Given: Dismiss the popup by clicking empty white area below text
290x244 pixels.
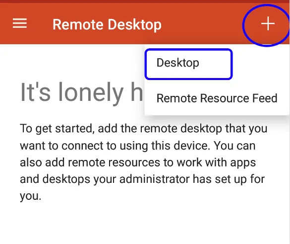Looking at the screenshot, I should click(145, 223).
